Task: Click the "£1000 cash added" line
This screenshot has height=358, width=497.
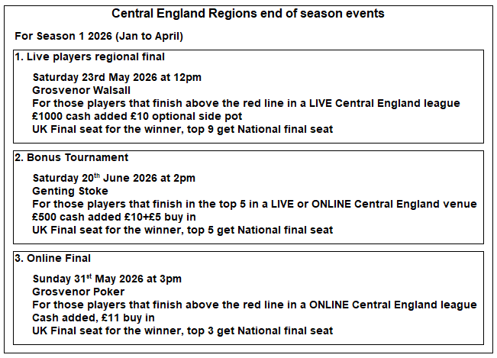Action: (137, 116)
